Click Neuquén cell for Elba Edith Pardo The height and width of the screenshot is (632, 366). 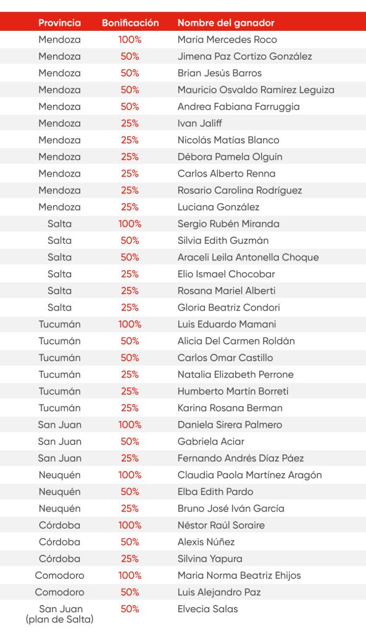point(59,492)
